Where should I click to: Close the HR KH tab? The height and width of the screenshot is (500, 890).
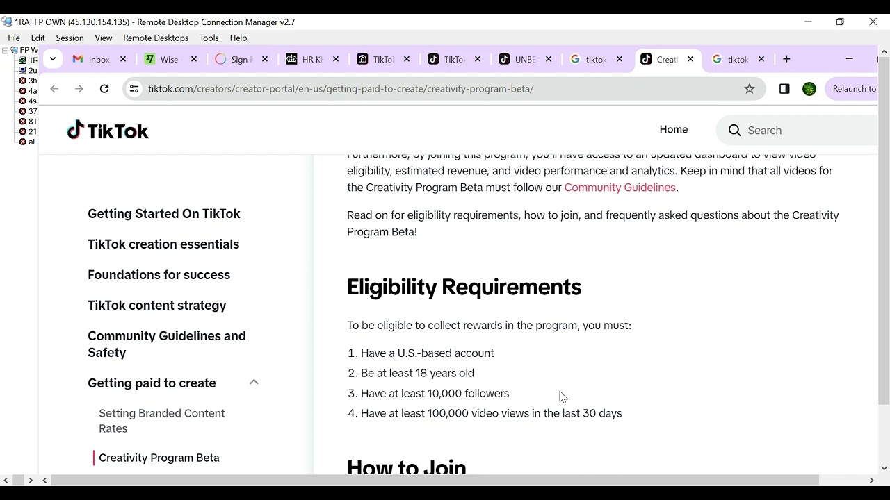point(336,59)
